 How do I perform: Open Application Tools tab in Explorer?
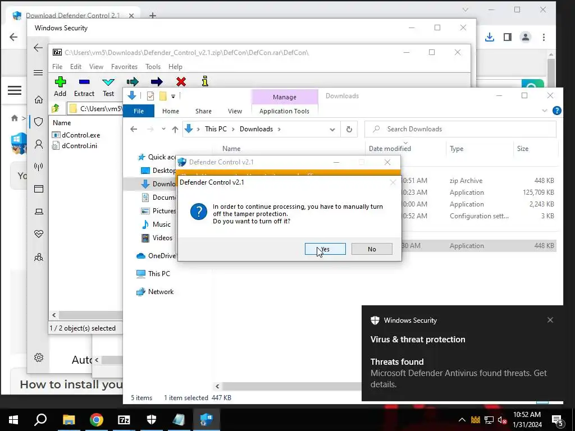[x=284, y=111]
